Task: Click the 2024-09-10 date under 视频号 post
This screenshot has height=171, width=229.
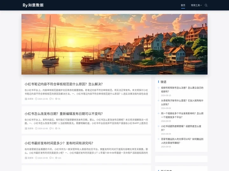Action: pyautogui.click(x=166, y=96)
